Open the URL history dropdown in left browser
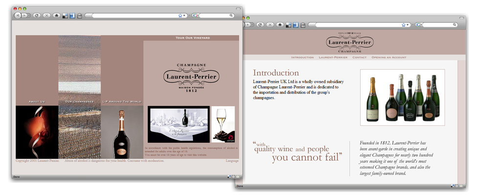 coord(185,16)
